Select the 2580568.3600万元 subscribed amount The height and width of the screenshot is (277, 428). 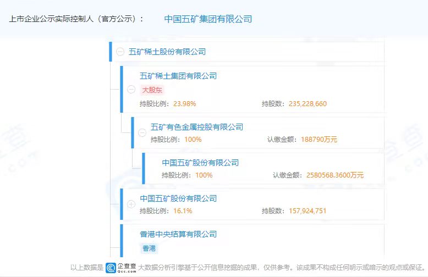click(x=335, y=175)
